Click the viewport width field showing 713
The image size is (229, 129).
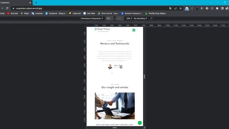tap(109, 18)
